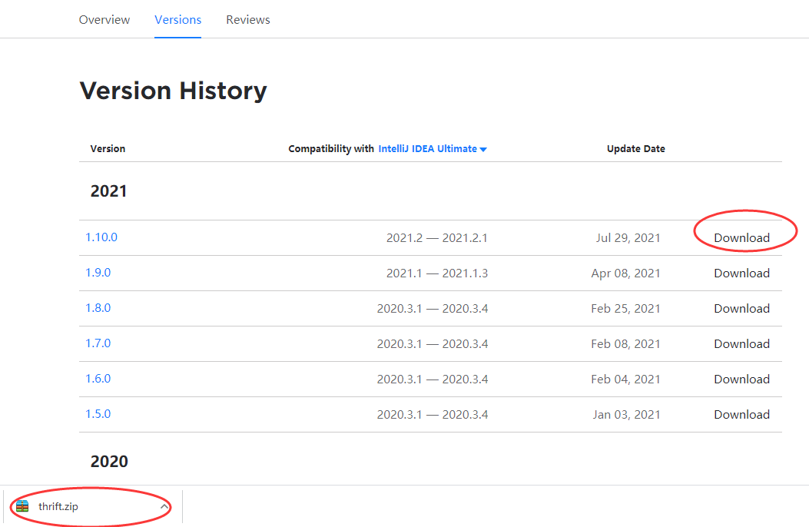Expand the thrift.zip download options chevron
The width and height of the screenshot is (809, 527).
tap(164, 506)
